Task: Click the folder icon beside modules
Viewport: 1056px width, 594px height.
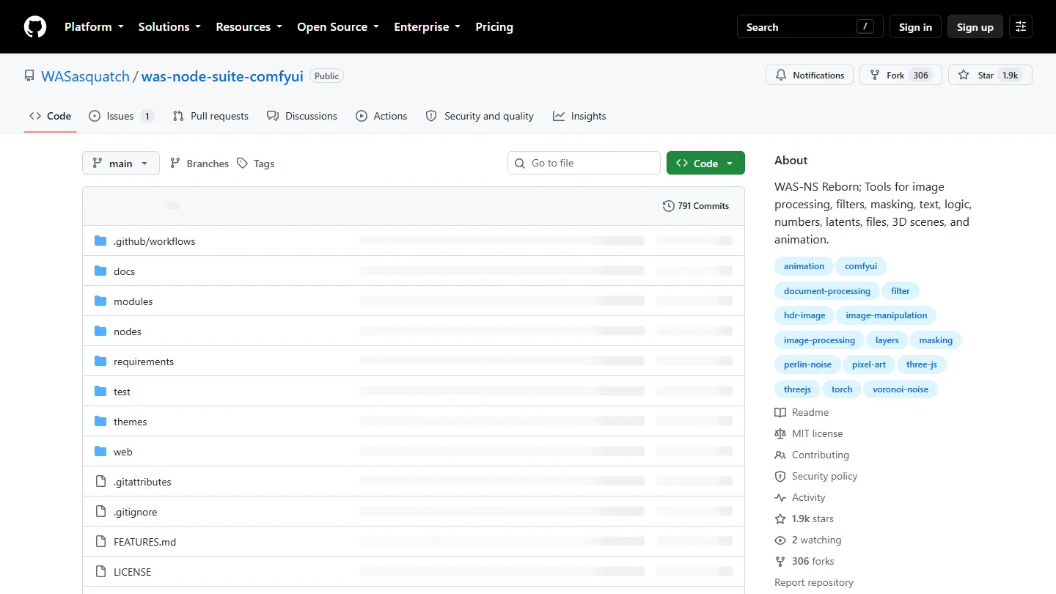Action: (100, 301)
